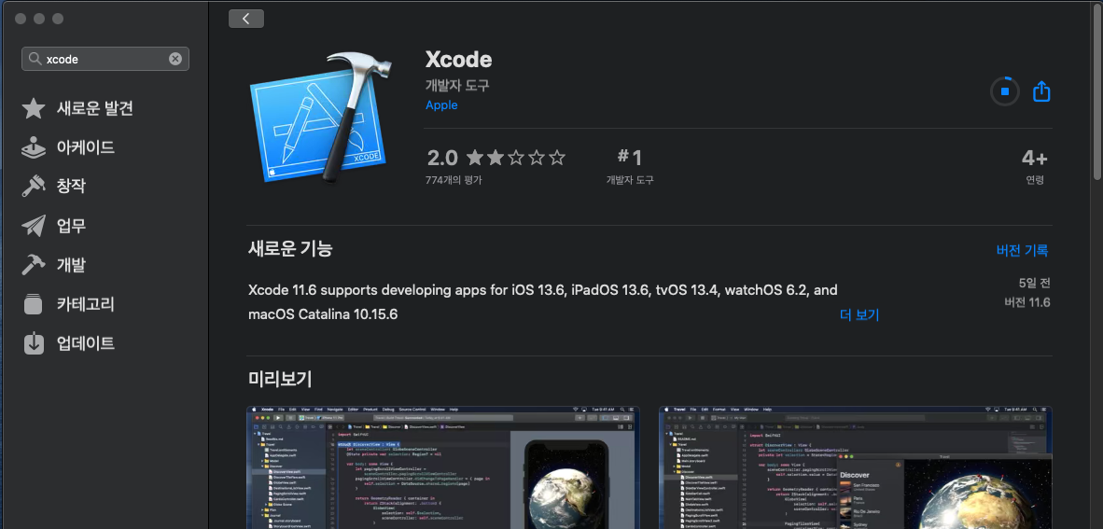Viewport: 1103px width, 529px height.
Task: Open the share icon for Xcode
Action: pos(1041,91)
